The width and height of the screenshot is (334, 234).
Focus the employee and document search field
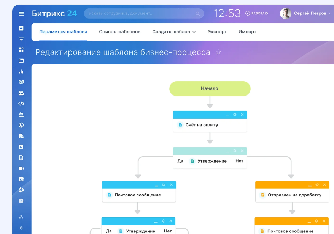point(141,14)
